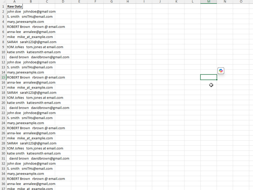Click S. smith entry in row 3
This screenshot has height=190, width=253.
click(x=30, y=17)
